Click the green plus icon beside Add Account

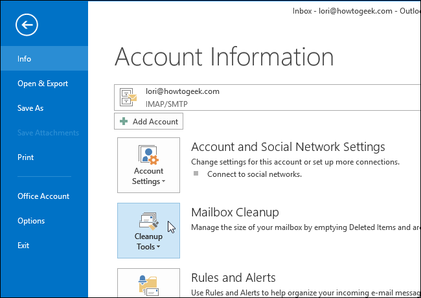tap(124, 121)
